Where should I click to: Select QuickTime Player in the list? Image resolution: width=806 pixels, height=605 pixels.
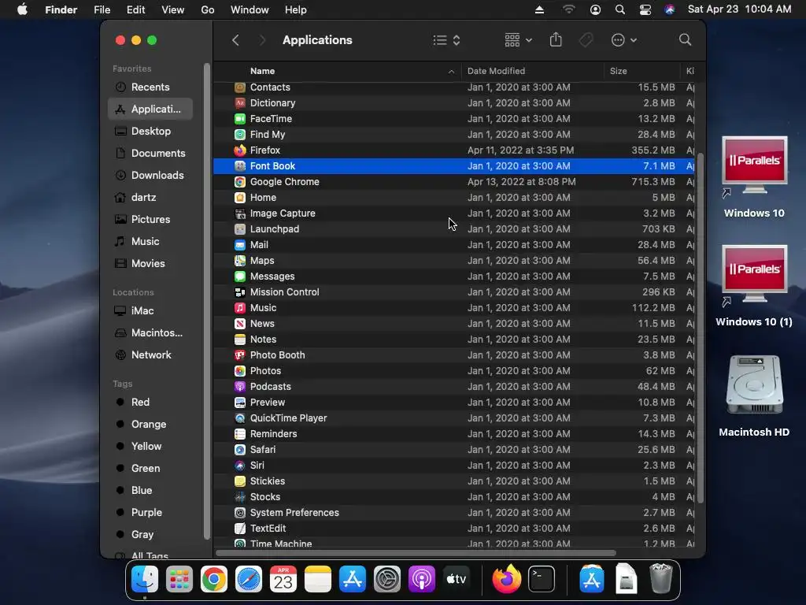click(454, 418)
